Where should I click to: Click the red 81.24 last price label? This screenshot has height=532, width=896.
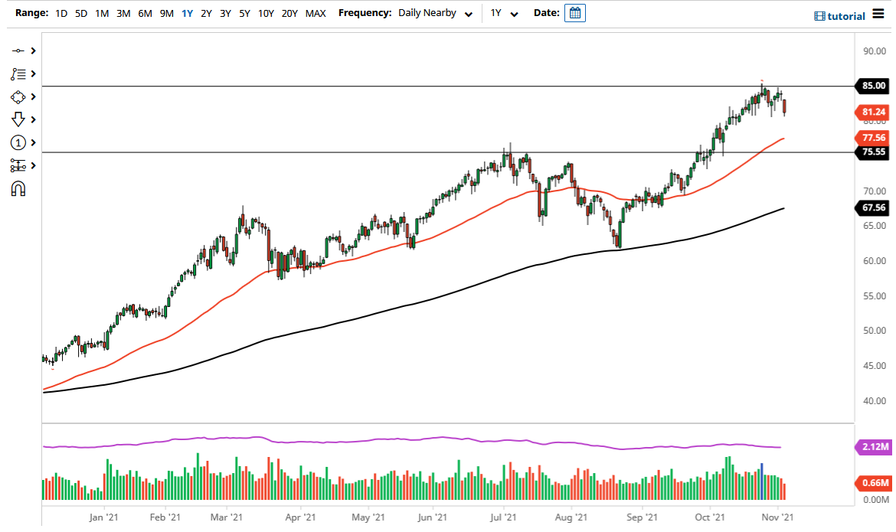click(872, 112)
